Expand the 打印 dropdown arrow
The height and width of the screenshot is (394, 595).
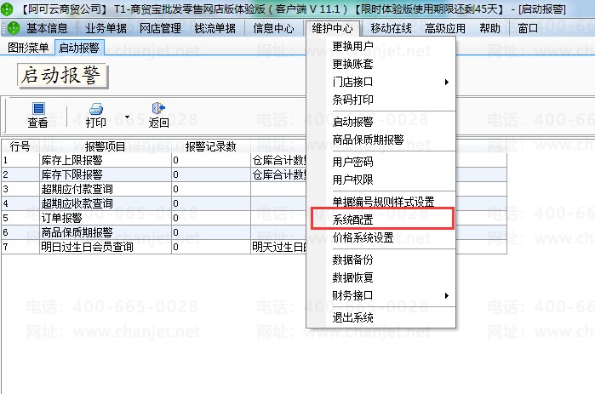pos(127,117)
